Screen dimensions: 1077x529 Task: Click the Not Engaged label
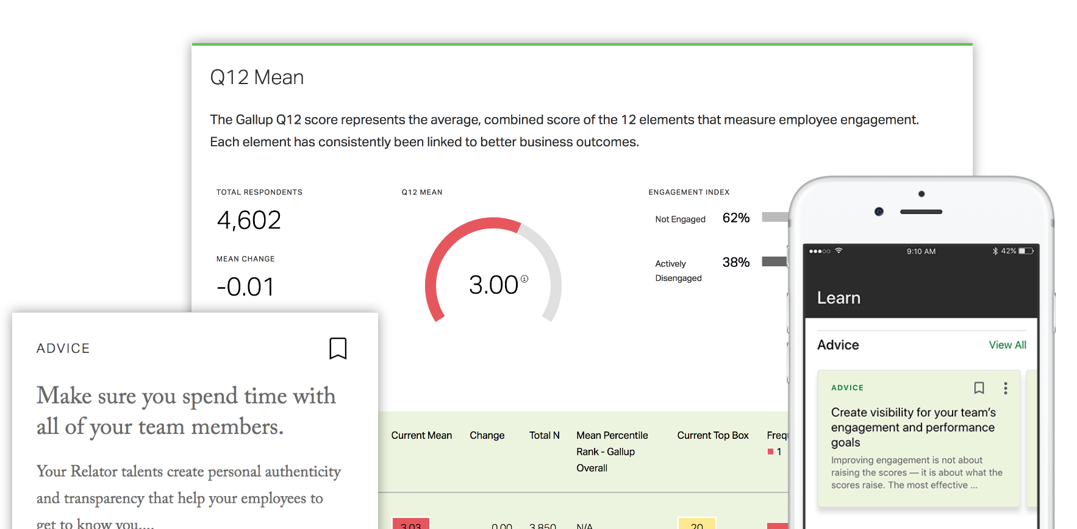coord(680,219)
